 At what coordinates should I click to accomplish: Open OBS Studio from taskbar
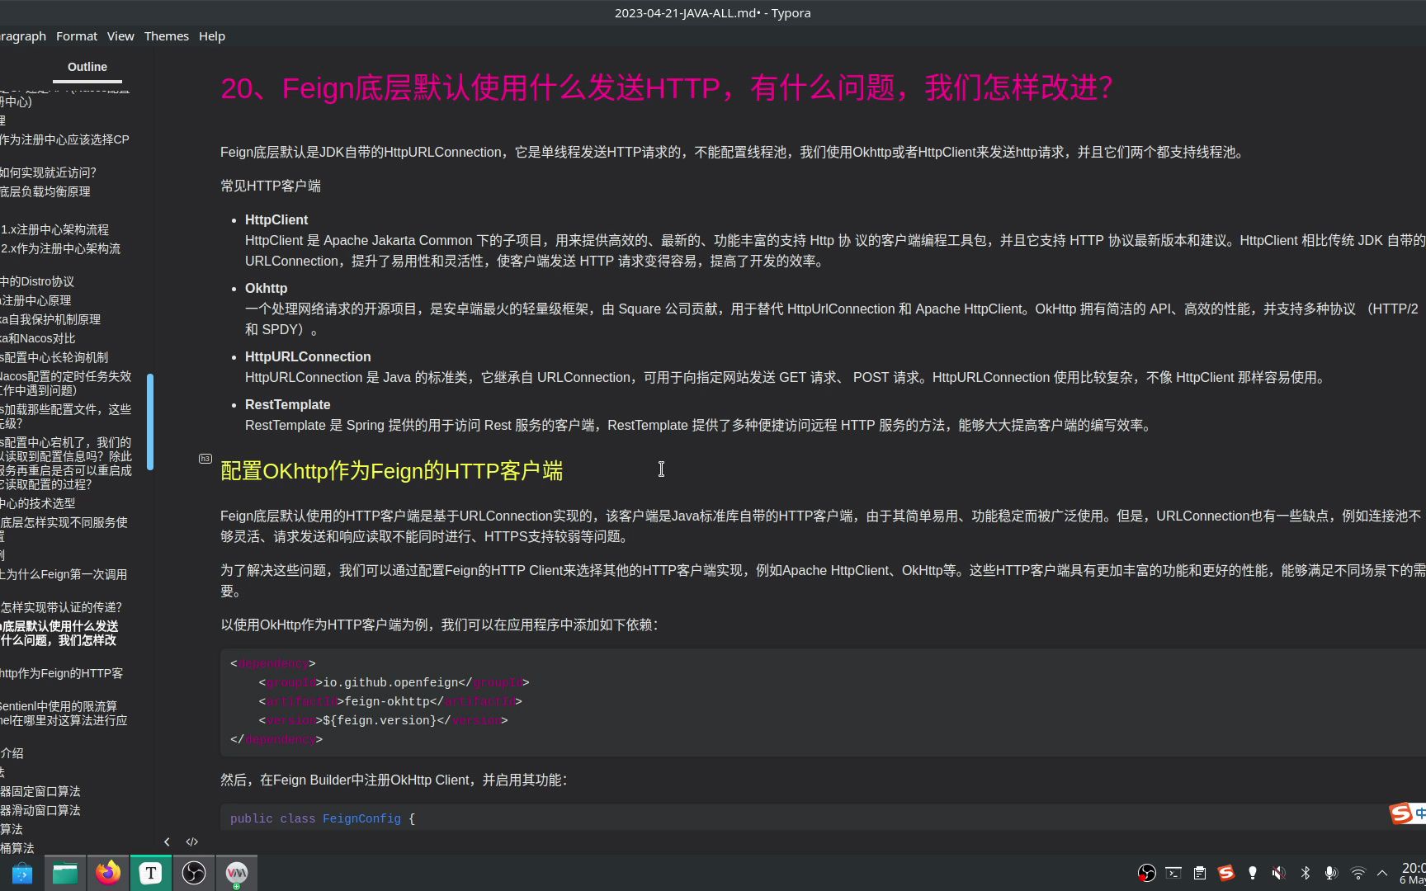click(x=194, y=873)
